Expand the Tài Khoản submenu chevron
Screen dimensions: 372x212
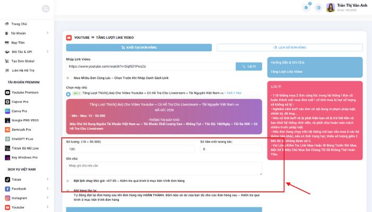click(x=47, y=33)
